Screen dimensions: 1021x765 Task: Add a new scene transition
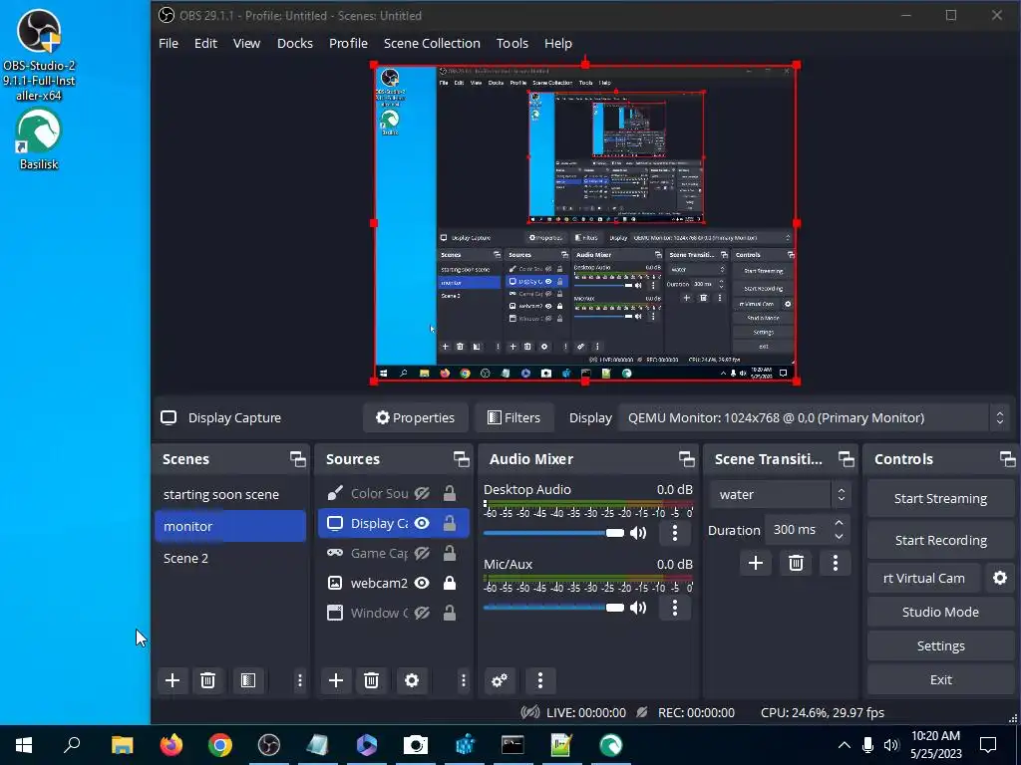(x=756, y=563)
